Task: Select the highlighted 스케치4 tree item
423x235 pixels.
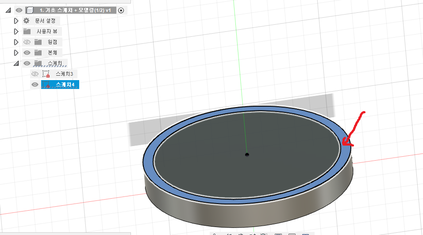Action: point(60,85)
